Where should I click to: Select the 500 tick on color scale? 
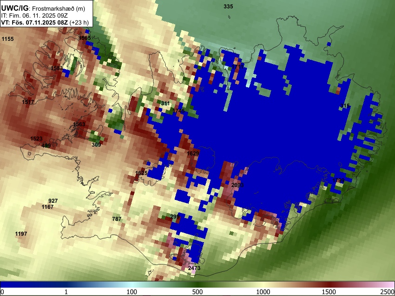point(197,292)
